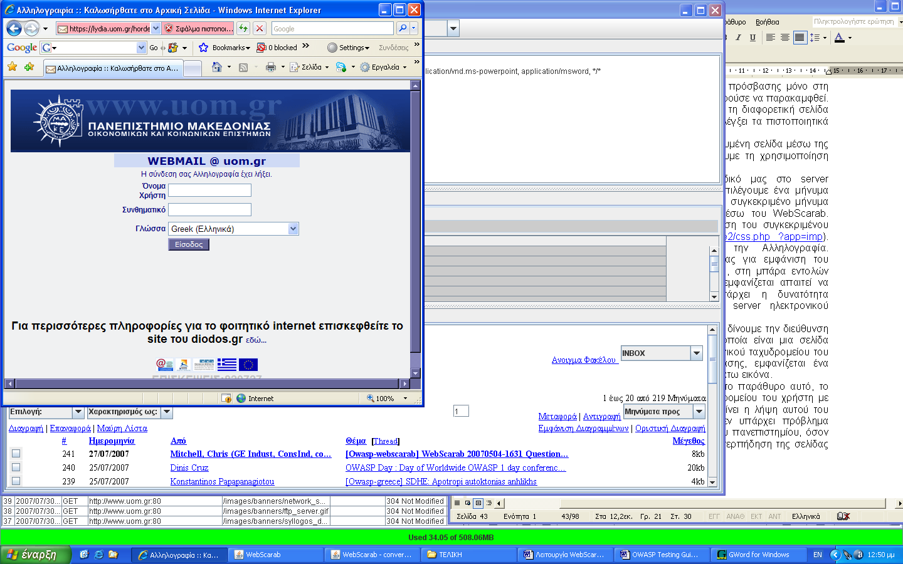Select the Αλληλογραφία browser tab
Screen dimensions: 903x564
tap(113, 68)
